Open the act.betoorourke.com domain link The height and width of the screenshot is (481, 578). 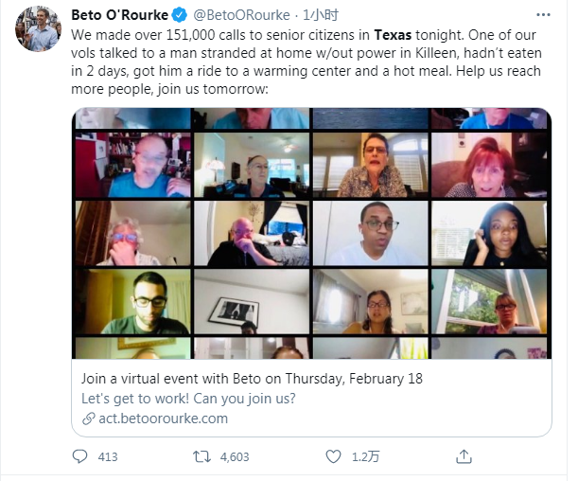point(163,419)
